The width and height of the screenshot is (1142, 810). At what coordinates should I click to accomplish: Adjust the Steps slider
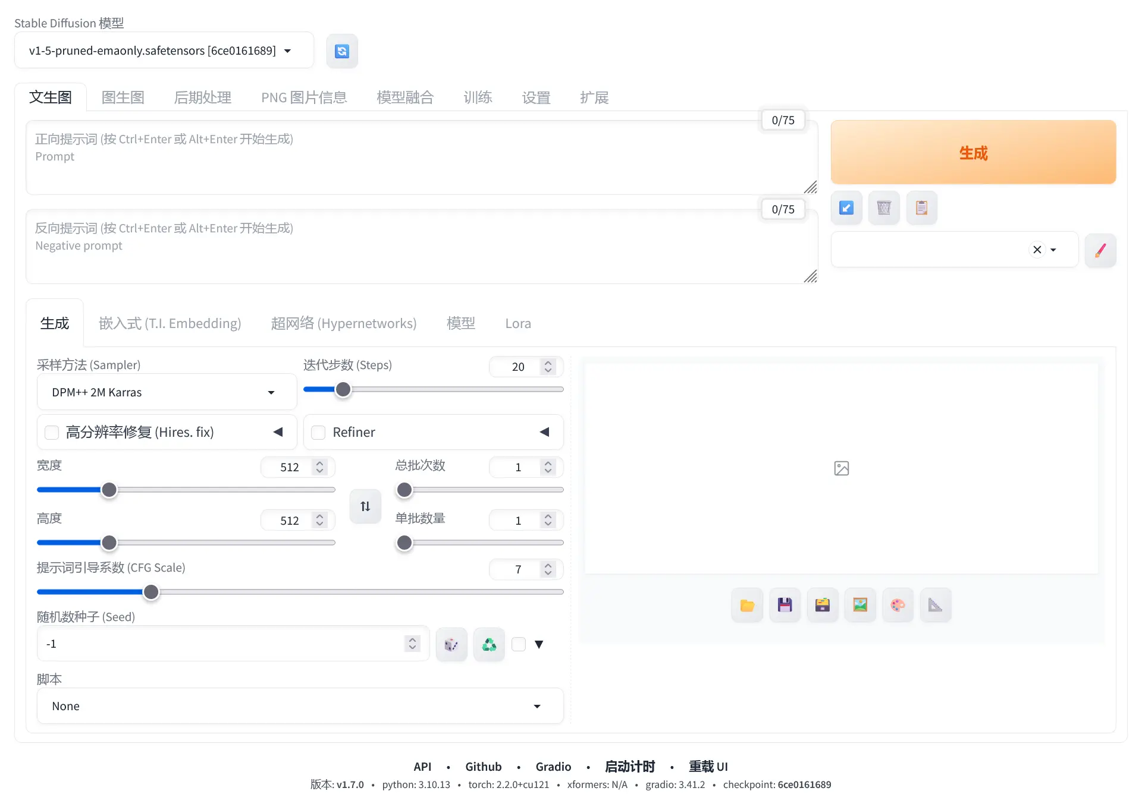click(434, 390)
